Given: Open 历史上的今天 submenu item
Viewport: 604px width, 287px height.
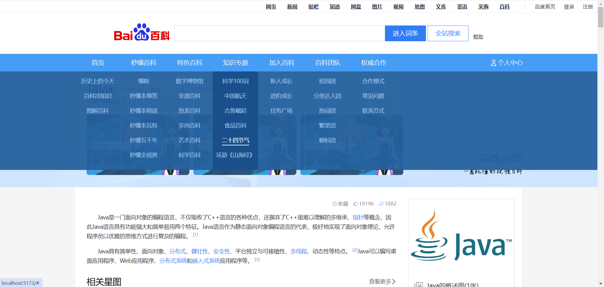Looking at the screenshot, I should [x=98, y=81].
